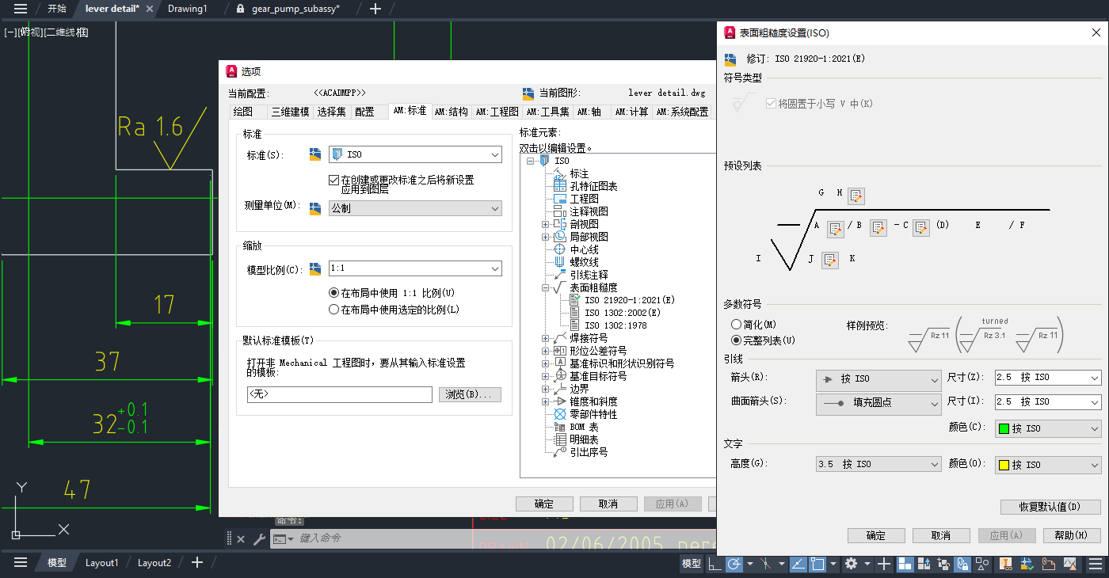Select the 注释视图 annotation view icon
This screenshot has height=578, width=1109.
tap(560, 211)
